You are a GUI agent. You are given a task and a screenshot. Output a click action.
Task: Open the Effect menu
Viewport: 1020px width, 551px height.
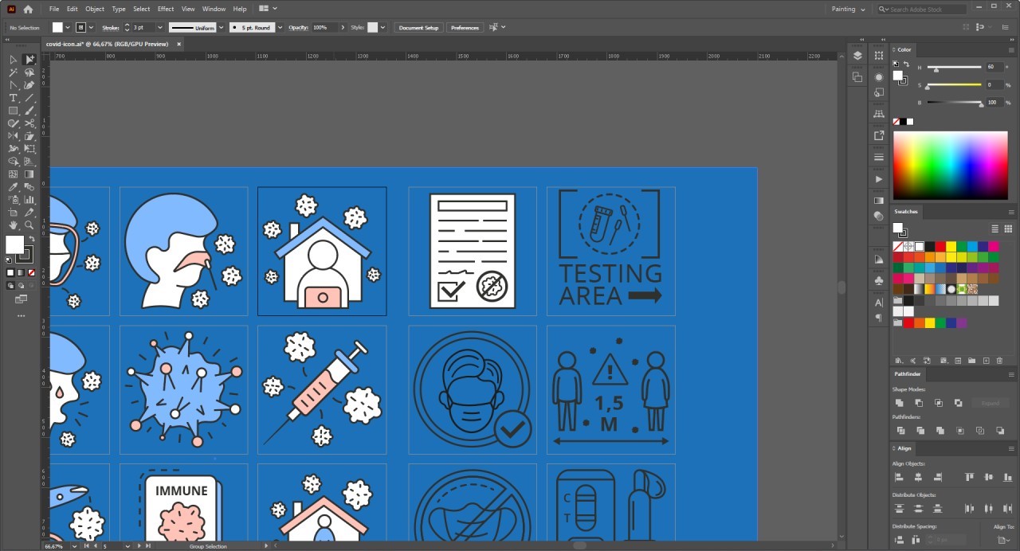point(165,9)
